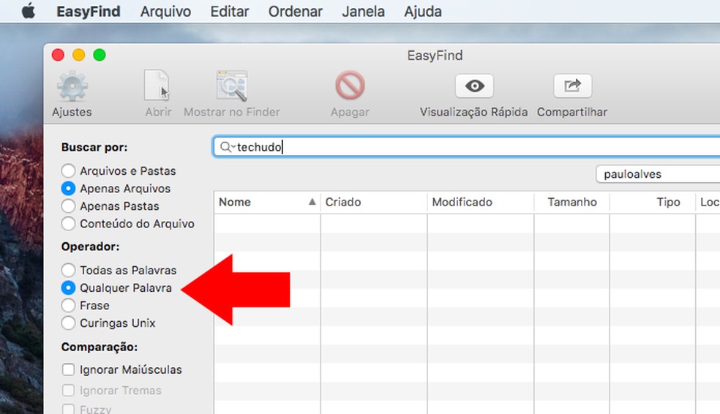The image size is (720, 414).
Task: Select Curingas Unix operator
Action: point(68,323)
